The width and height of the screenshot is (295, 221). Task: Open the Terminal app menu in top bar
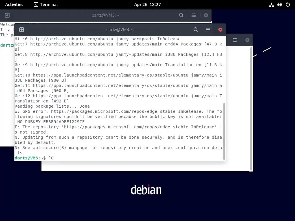click(46, 5)
